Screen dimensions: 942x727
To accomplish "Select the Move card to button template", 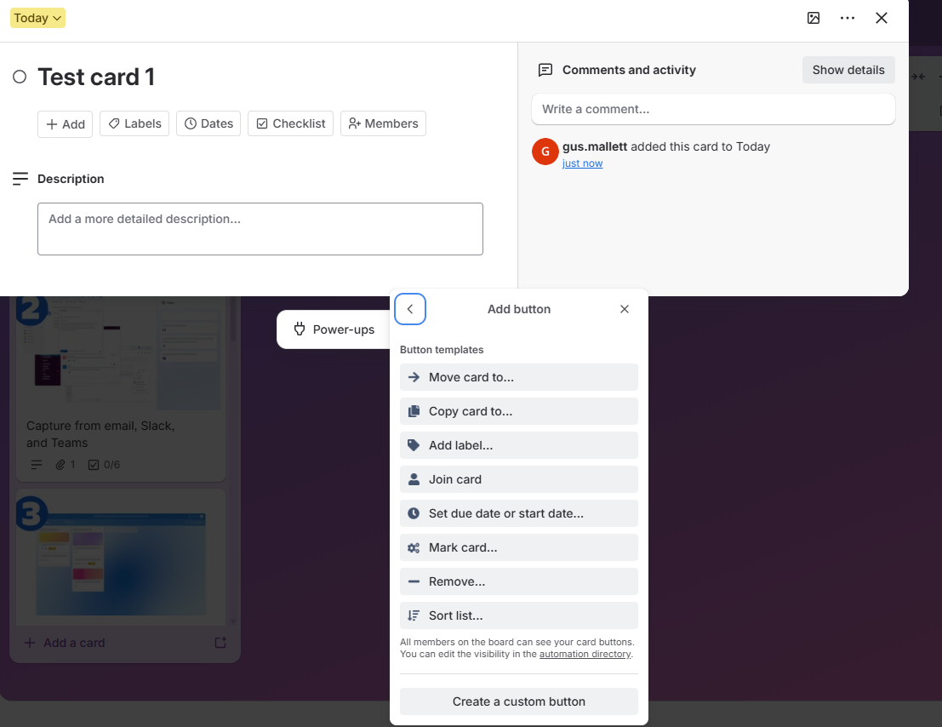I will [518, 377].
